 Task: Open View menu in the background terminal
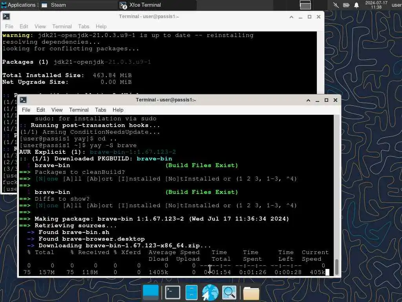tap(40, 26)
